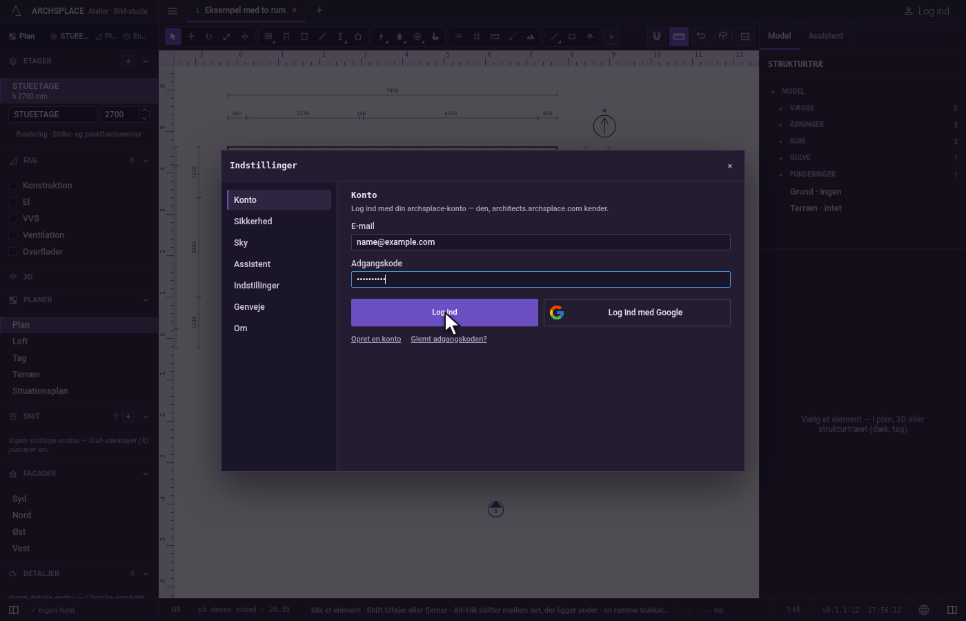Screen dimensions: 966x621
Task: Enable the VVS layer checkbox
Action: [x=12, y=219]
